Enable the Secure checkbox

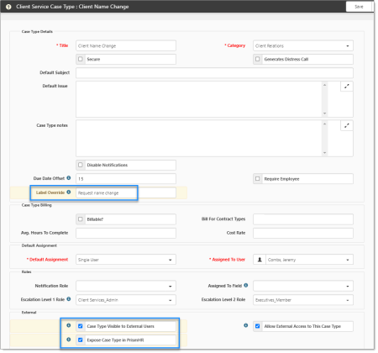[81, 59]
